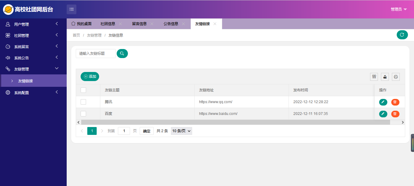Image resolution: width=414 pixels, height=186 pixels.
Task: Click the refresh button in breadcrumb bar
Action: 402,35
